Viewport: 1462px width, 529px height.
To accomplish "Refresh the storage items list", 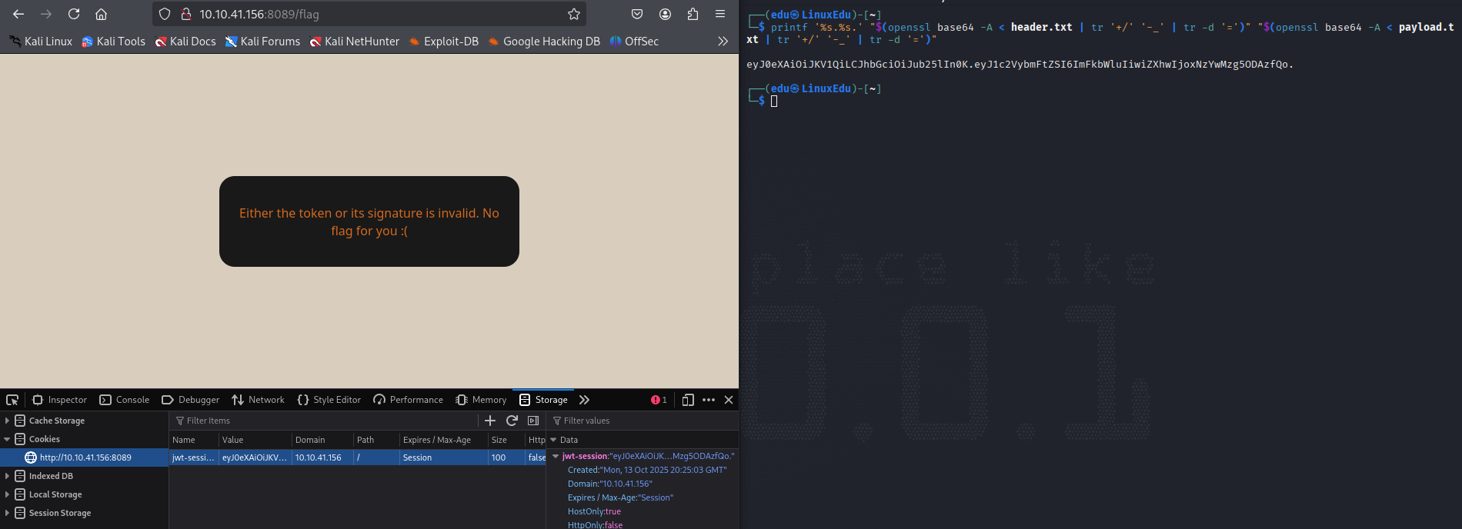I will 512,421.
